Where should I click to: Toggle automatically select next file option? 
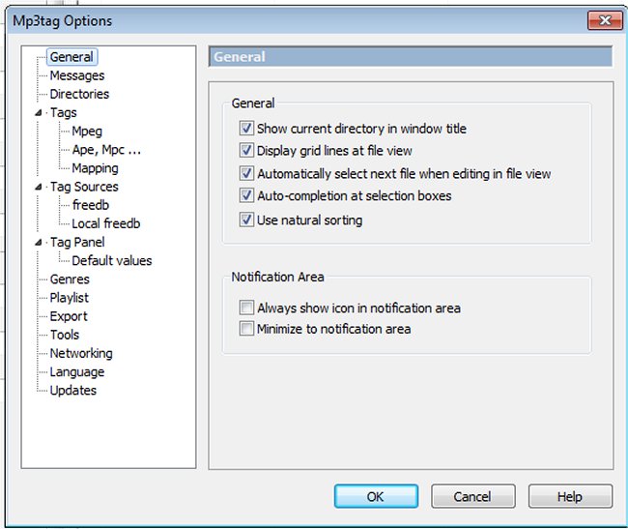click(248, 174)
